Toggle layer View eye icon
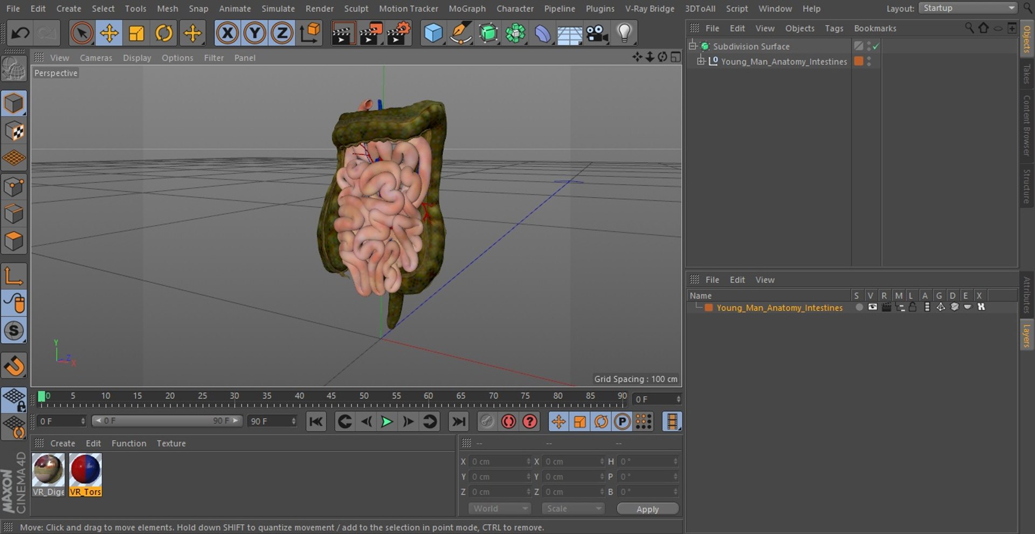 coord(872,307)
